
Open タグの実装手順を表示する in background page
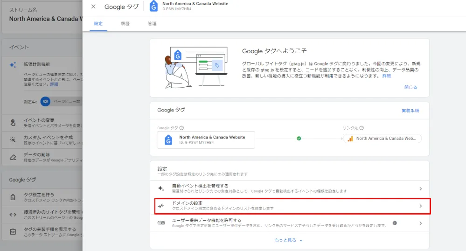42,232
